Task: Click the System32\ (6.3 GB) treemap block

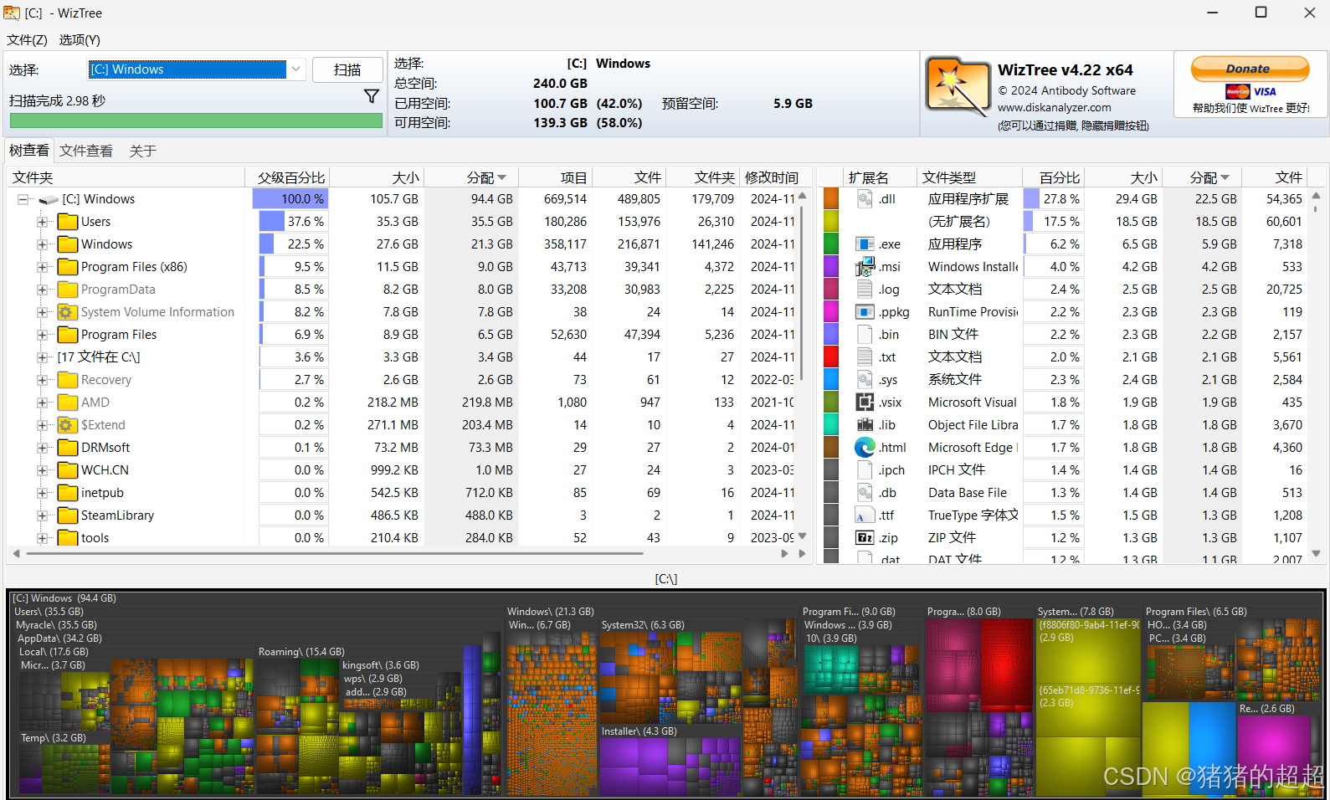Action: [670, 674]
